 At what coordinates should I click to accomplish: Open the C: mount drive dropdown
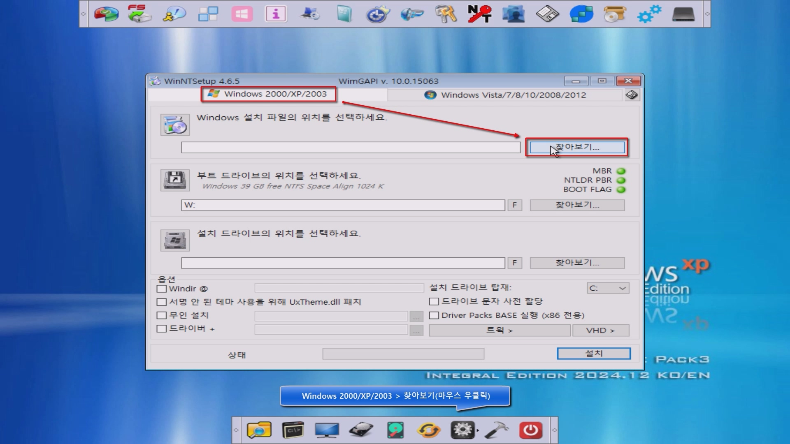tap(608, 288)
